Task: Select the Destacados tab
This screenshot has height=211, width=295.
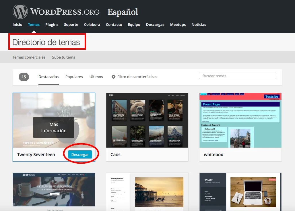Action: [x=48, y=77]
